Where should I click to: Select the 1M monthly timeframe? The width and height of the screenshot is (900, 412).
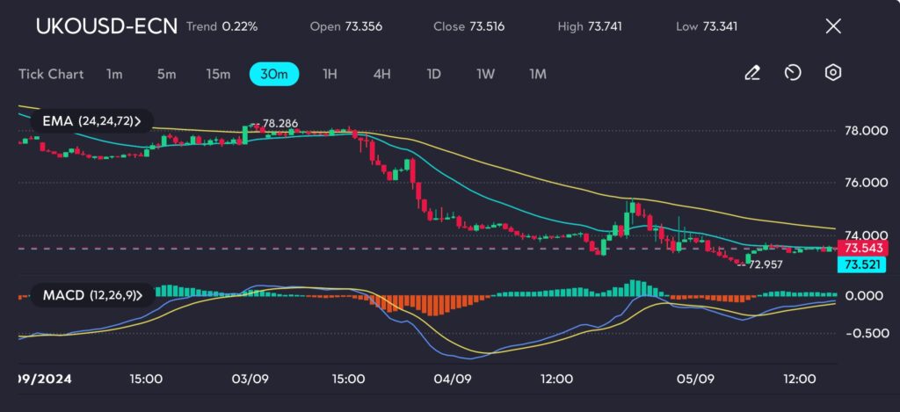537,74
